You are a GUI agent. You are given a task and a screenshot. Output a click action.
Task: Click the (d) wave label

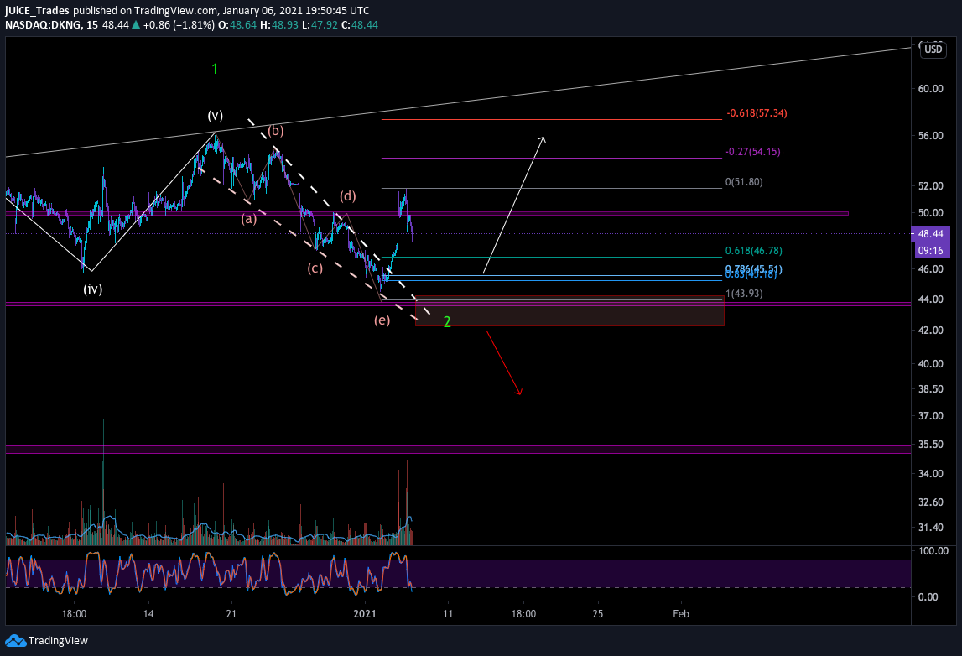click(348, 195)
